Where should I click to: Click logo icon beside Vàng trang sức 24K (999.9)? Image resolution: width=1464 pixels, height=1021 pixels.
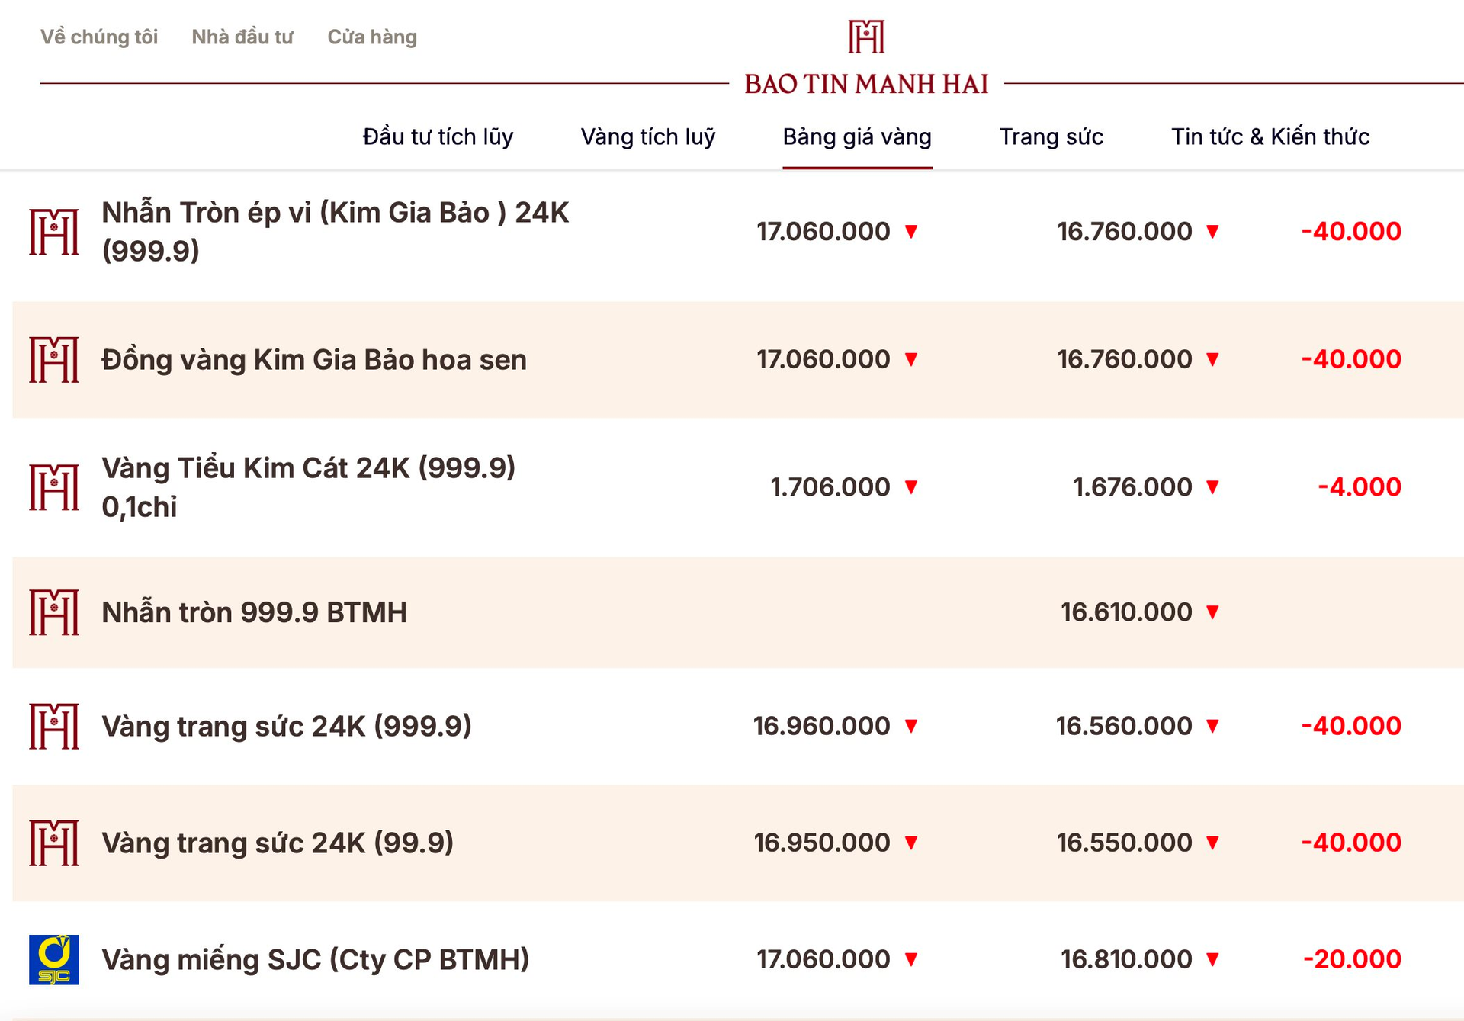tap(54, 726)
